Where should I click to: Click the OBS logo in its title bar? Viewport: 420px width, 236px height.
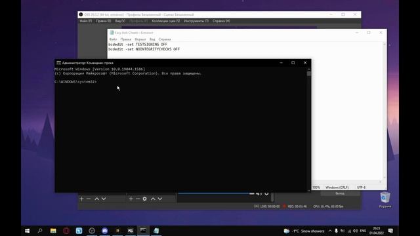click(x=81, y=14)
